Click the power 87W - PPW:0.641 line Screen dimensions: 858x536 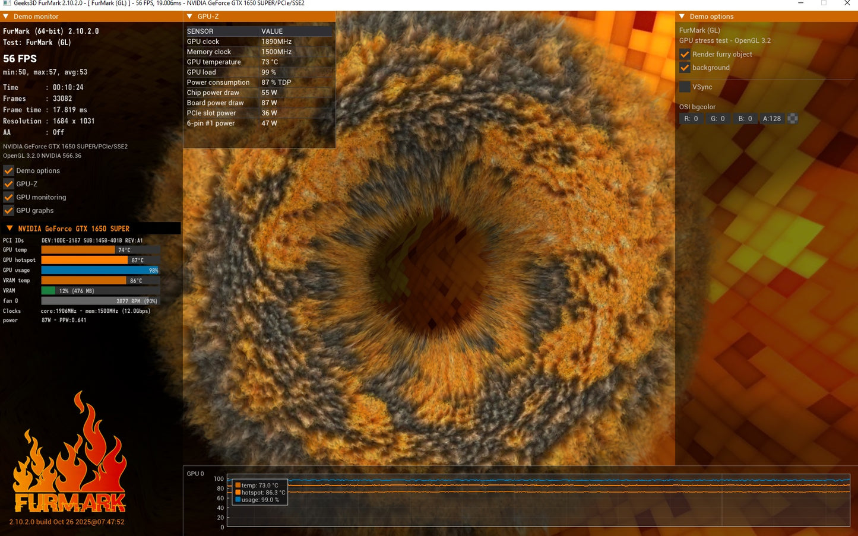click(x=45, y=321)
